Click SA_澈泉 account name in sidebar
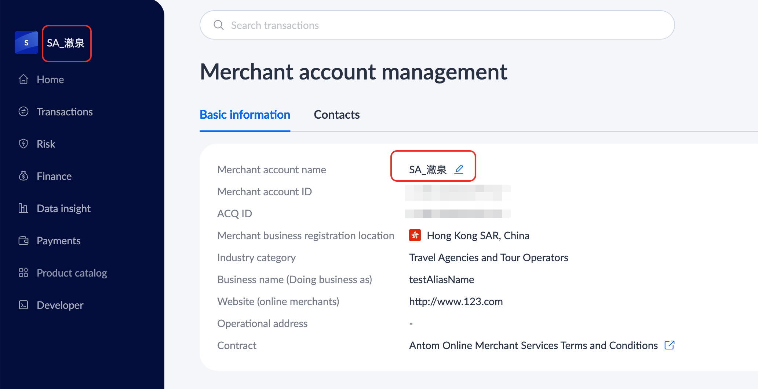Viewport: 758px width, 389px height. (66, 43)
